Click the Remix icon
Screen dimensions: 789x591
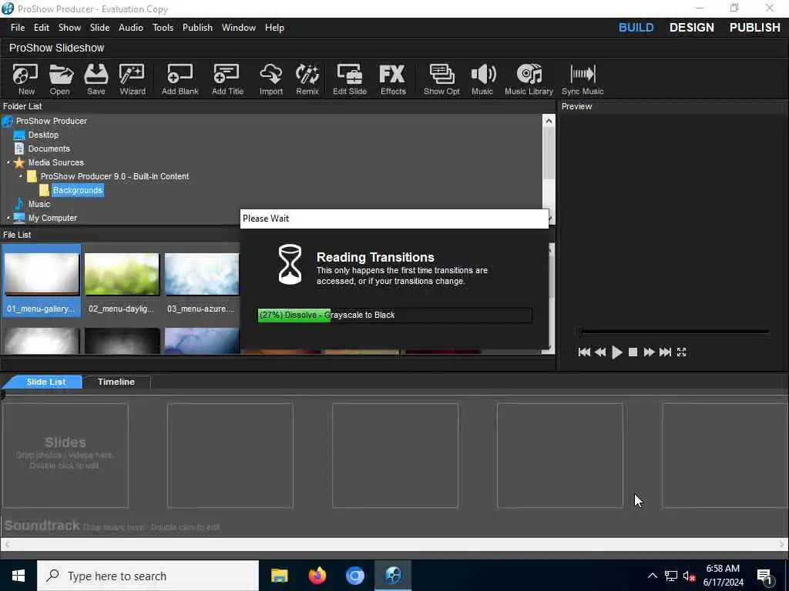point(307,79)
